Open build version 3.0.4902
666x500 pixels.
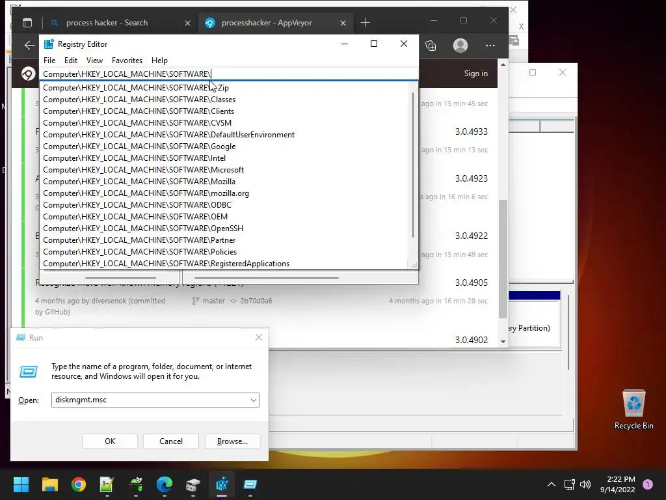(472, 340)
